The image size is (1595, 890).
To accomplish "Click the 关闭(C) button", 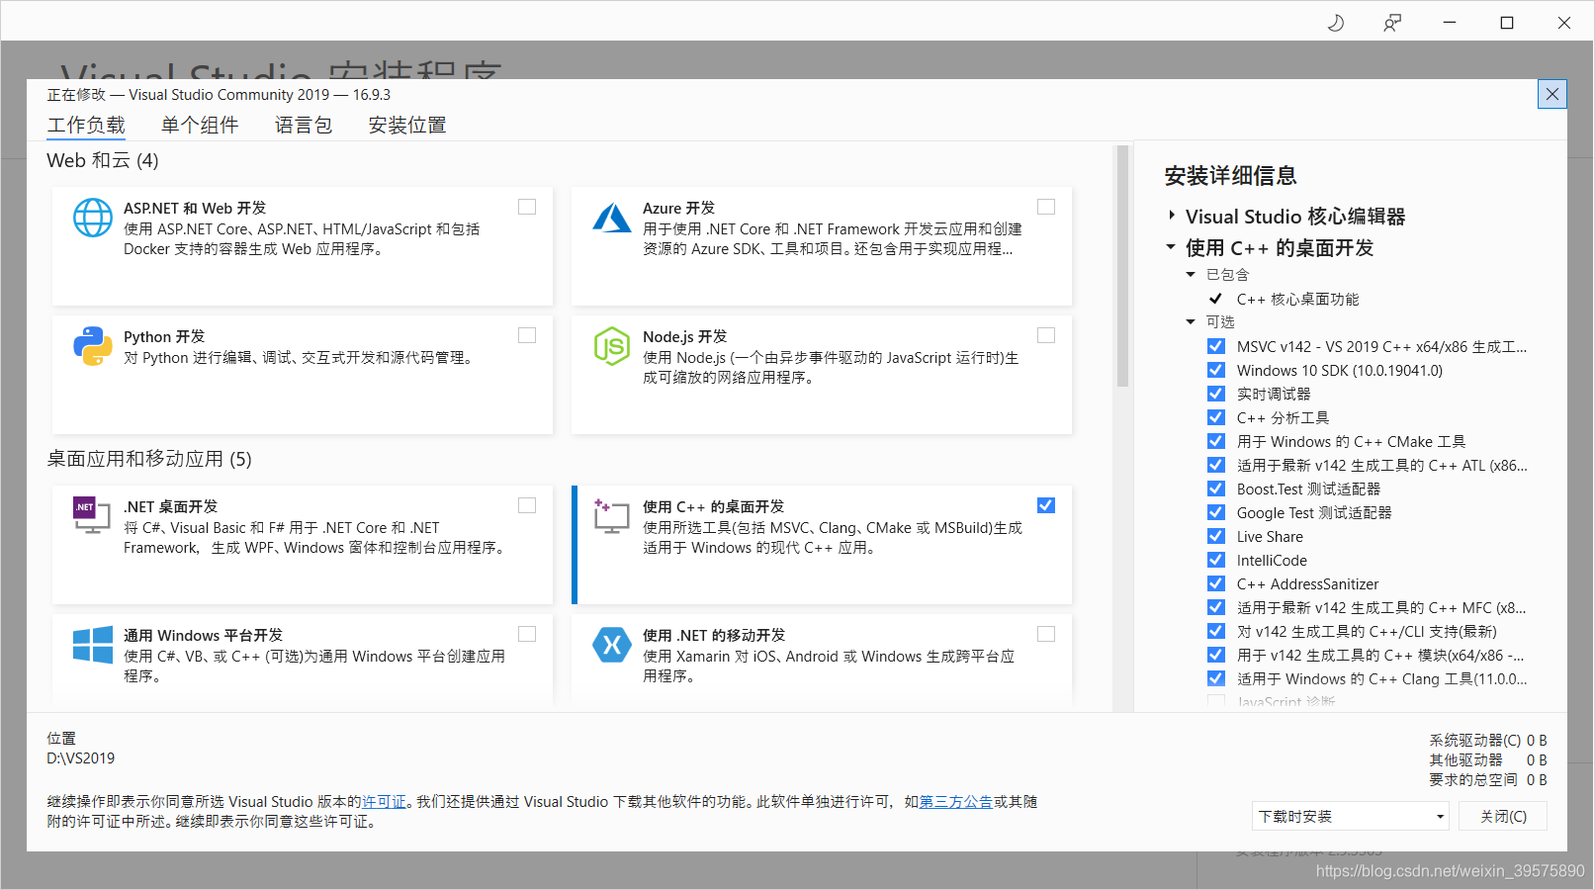I will [1503, 816].
